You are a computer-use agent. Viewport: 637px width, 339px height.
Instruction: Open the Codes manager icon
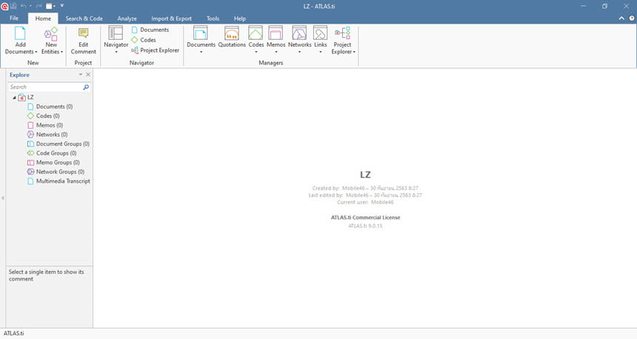click(256, 33)
